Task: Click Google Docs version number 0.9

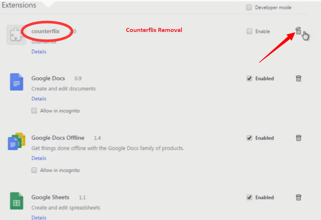Action: pyautogui.click(x=78, y=78)
